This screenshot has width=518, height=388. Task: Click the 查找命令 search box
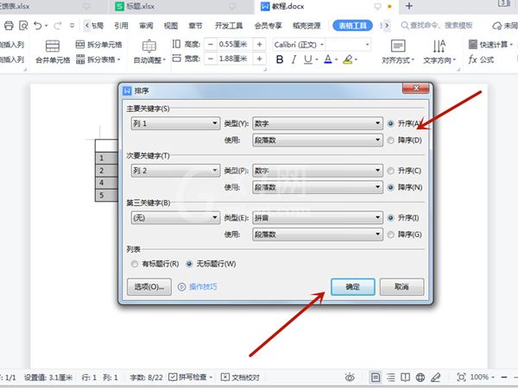point(438,25)
